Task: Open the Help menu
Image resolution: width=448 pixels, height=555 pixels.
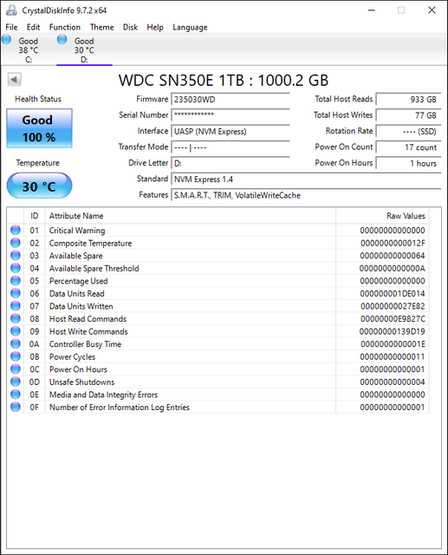Action: coord(155,27)
